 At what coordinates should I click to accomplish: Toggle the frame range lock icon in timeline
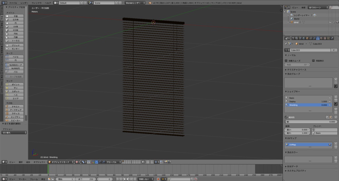tap(53, 179)
